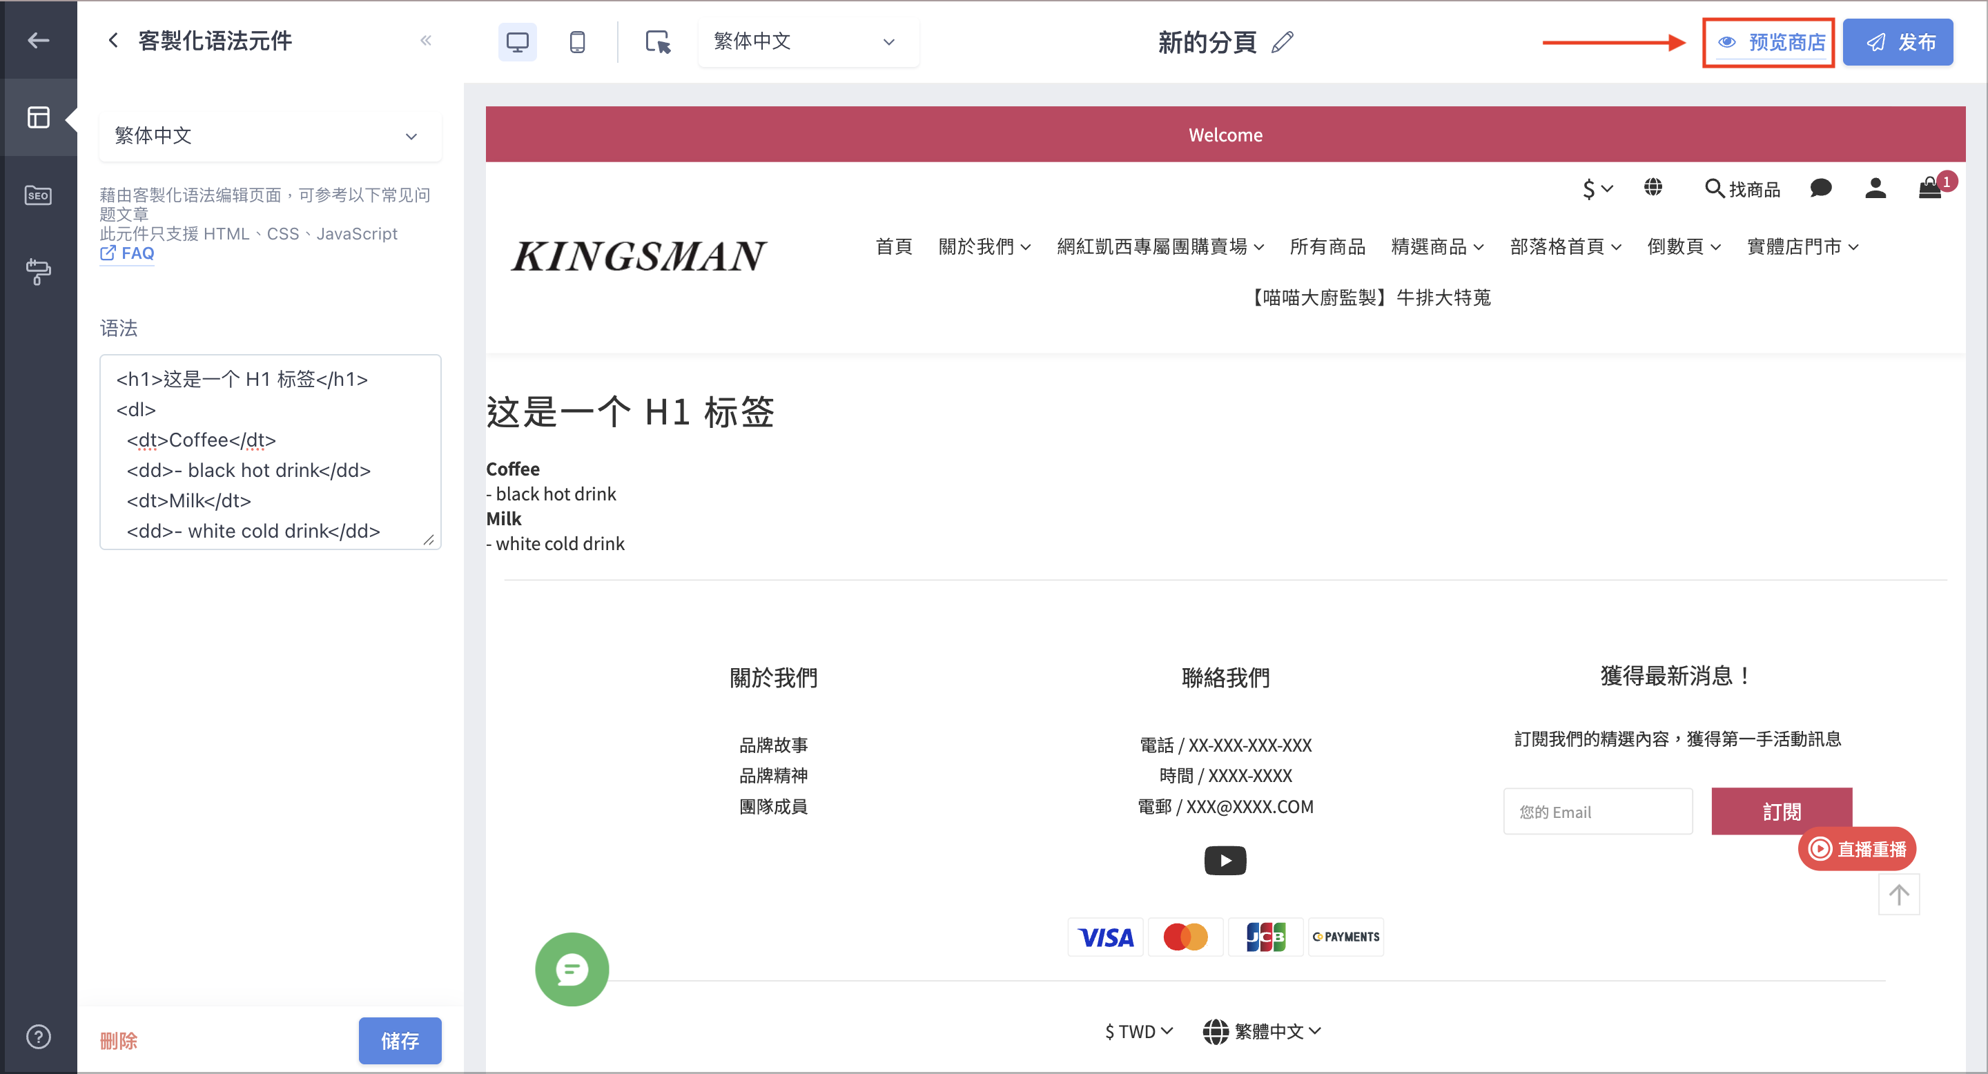Expand the 倒數頁 nav menu
1988x1074 pixels.
point(1684,247)
